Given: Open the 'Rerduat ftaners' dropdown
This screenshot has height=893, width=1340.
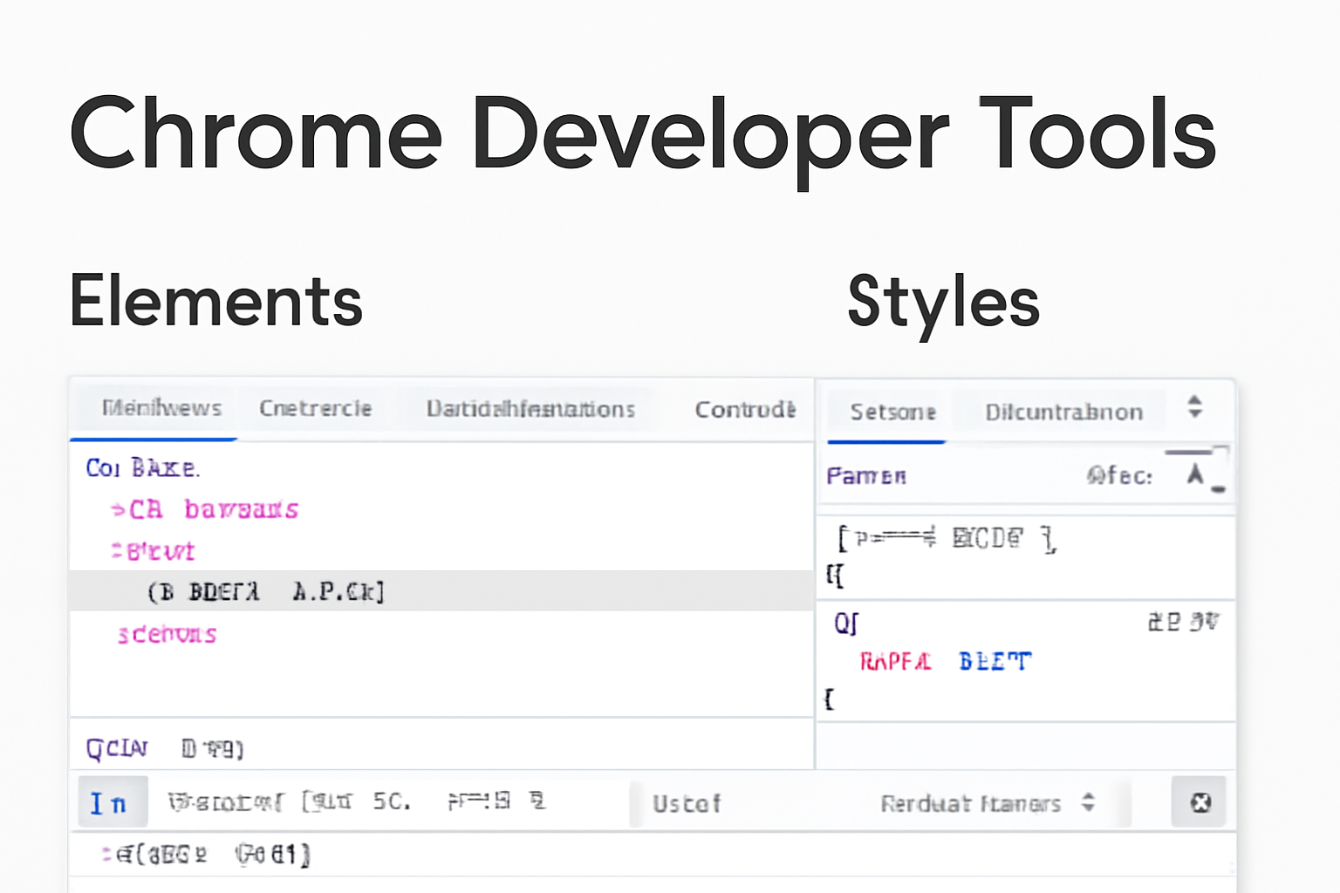Looking at the screenshot, I should point(987,803).
